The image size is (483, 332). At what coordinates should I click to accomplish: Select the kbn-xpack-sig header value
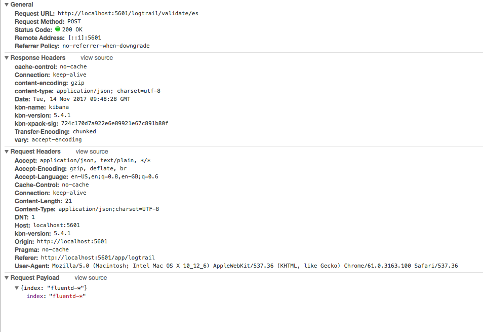point(115,123)
